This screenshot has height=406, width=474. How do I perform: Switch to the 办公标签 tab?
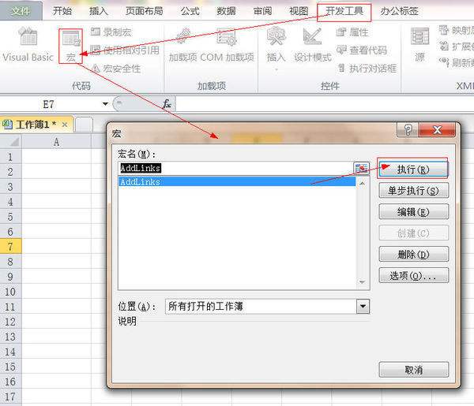point(399,11)
